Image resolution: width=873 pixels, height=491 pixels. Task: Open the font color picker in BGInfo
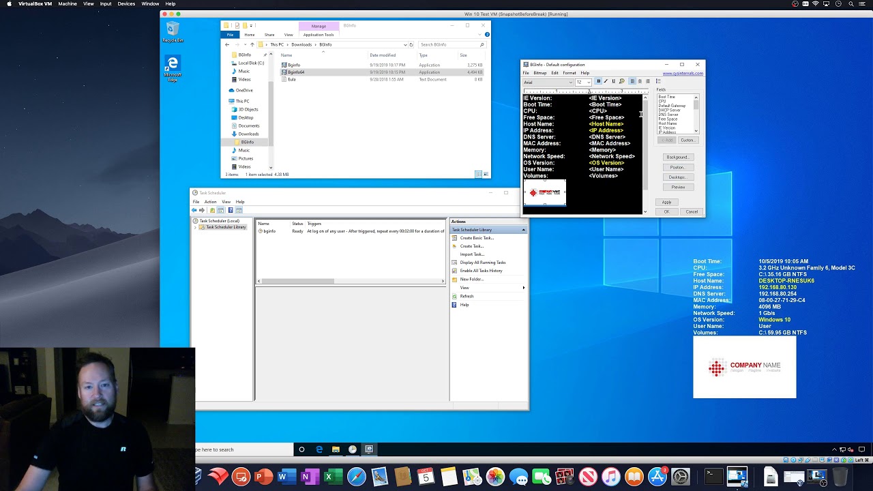pyautogui.click(x=621, y=81)
